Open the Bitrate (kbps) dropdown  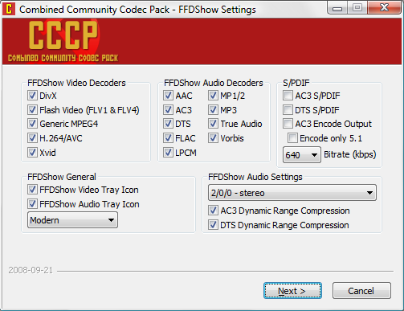tap(302, 154)
